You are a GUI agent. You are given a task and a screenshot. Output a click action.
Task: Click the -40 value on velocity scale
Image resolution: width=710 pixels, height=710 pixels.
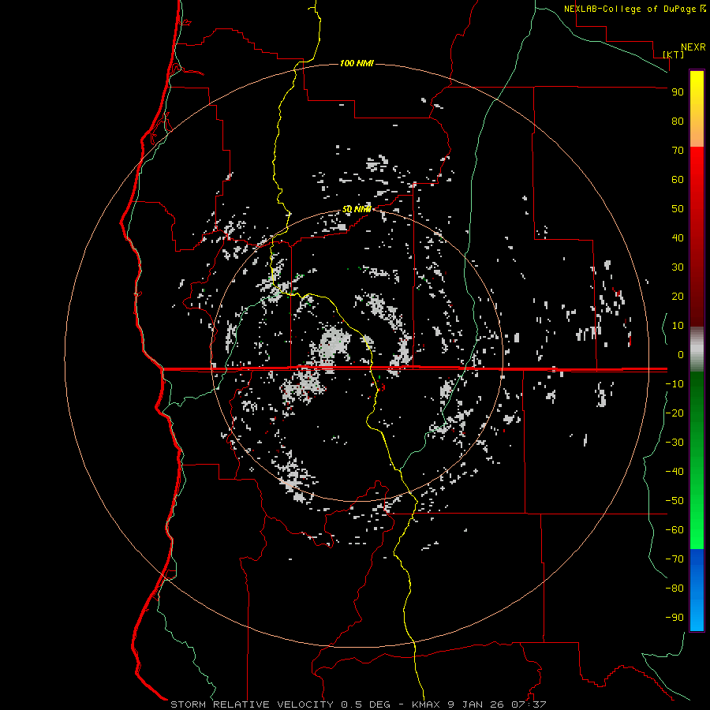point(674,472)
